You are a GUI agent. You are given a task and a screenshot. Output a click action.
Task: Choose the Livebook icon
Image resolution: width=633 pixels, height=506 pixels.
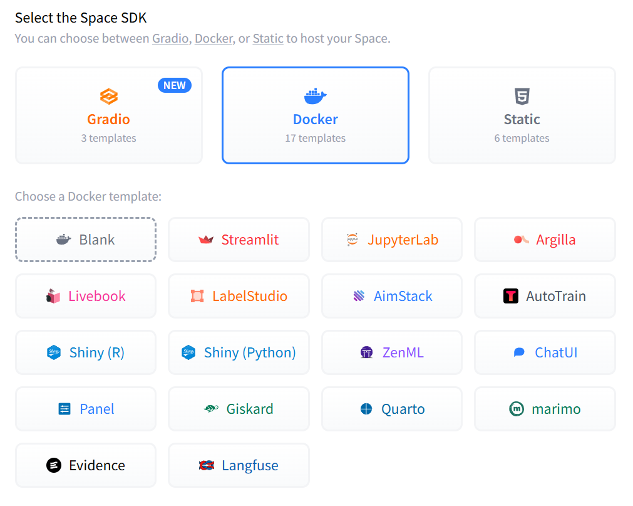coord(53,296)
